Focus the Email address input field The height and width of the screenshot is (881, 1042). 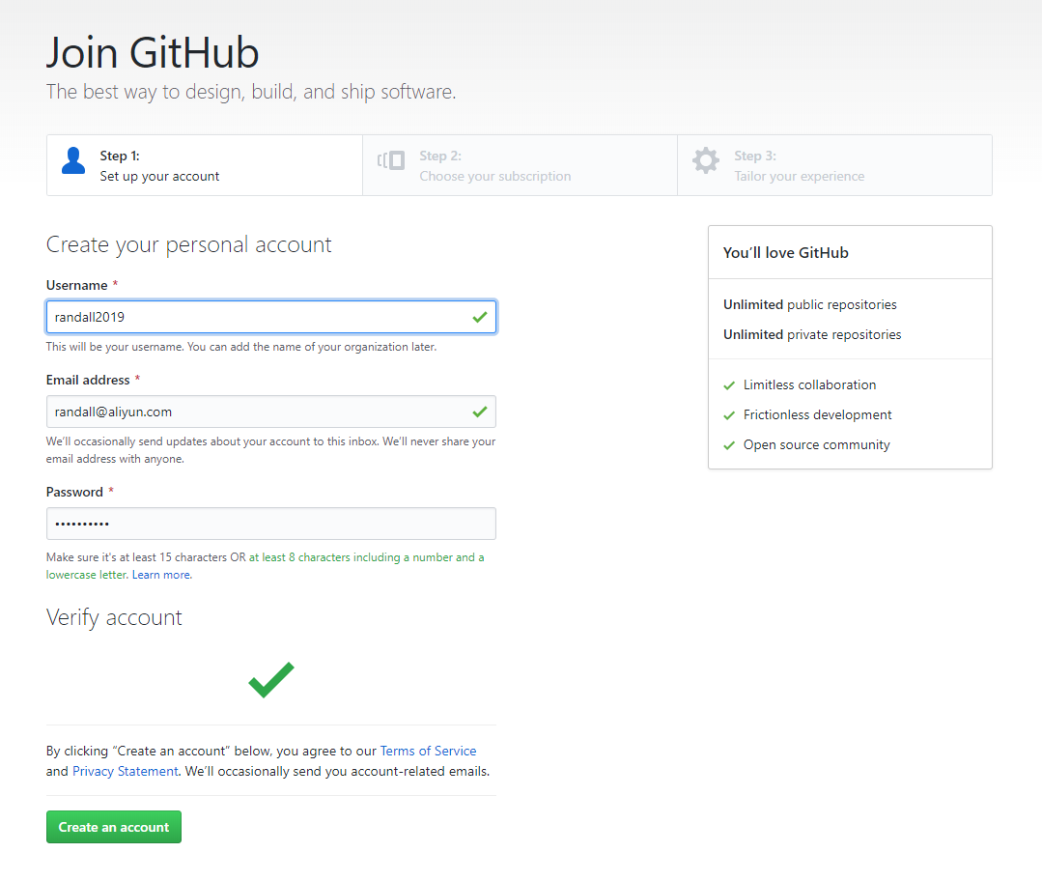point(271,412)
